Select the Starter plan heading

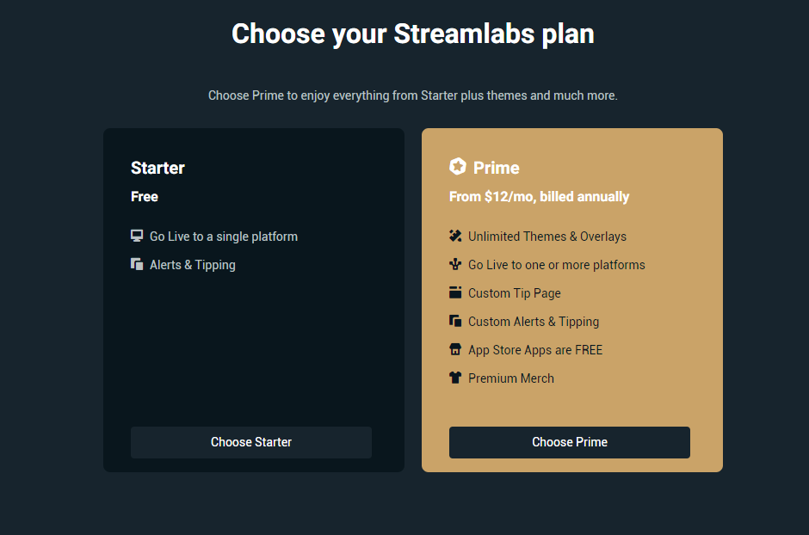(x=157, y=168)
